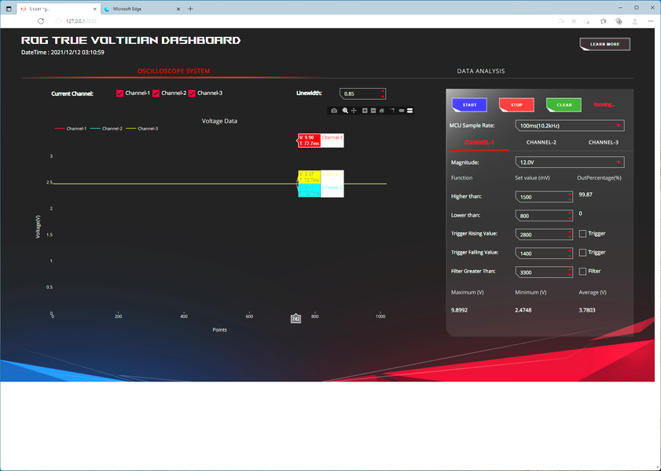Open the browser profile icon
Image resolution: width=661 pixels, height=471 pixels.
click(634, 21)
